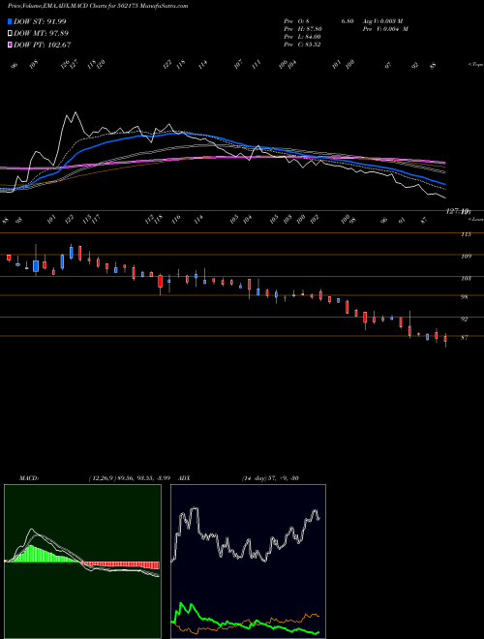Screen dimensions: 484x639
Task: Select the 'DOW MT: 97.89' legend text
Action: click(41, 33)
